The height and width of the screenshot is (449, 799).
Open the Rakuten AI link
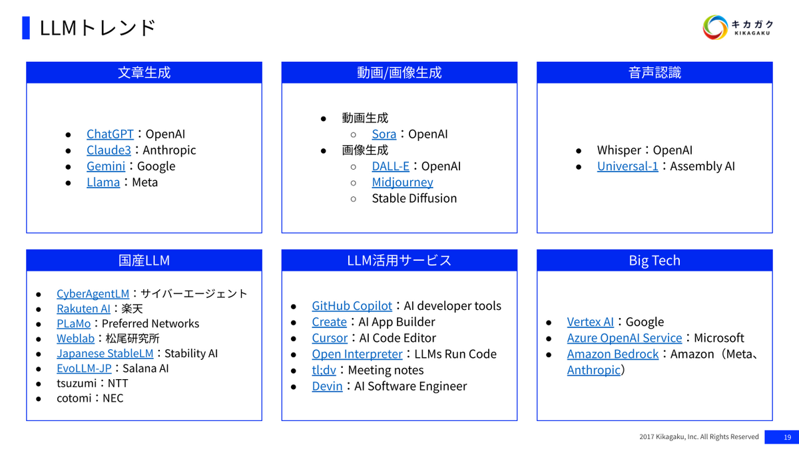tap(83, 309)
